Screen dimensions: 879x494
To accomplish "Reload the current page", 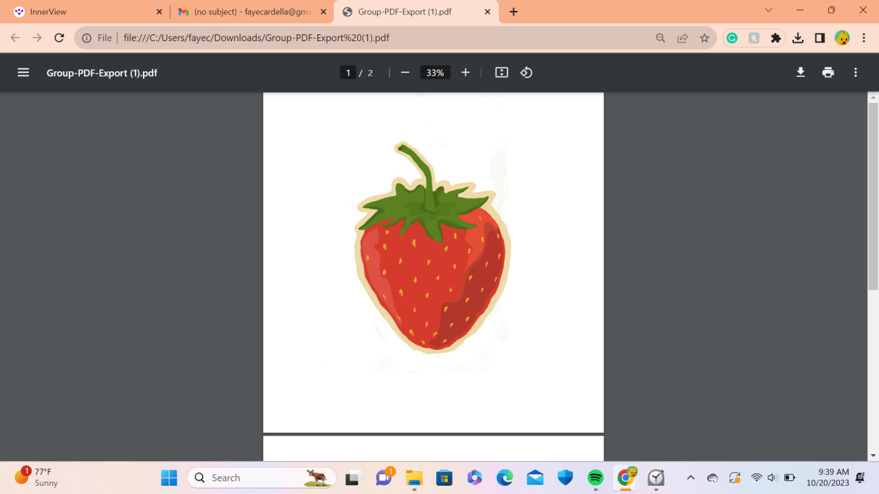I will click(x=59, y=38).
